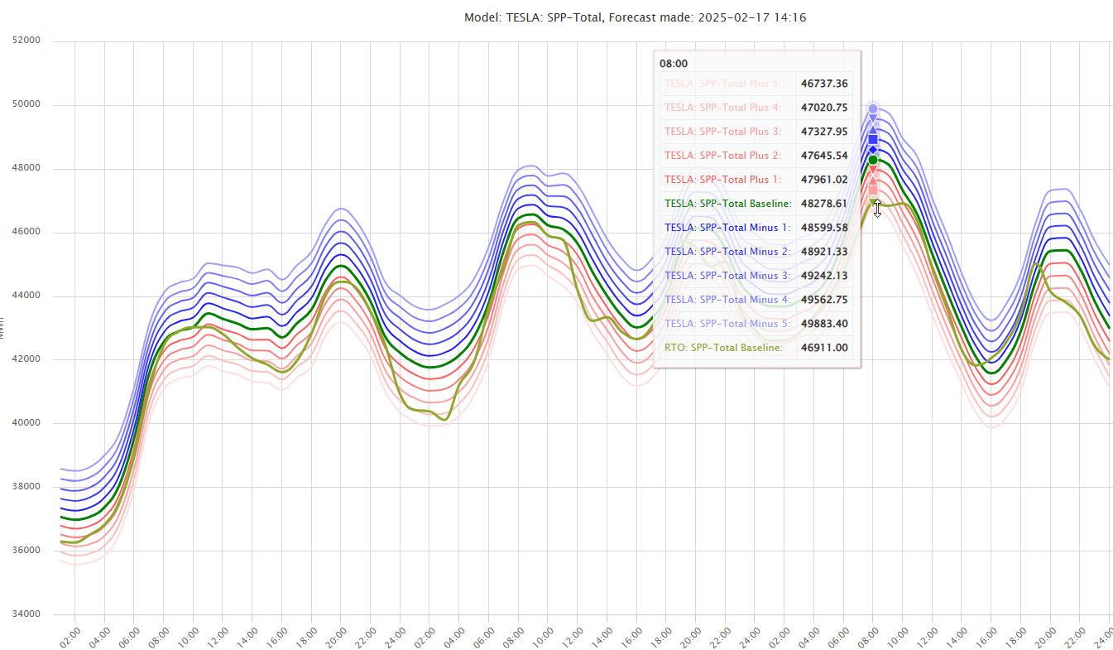Image resolution: width=1113 pixels, height=650 pixels.
Task: Click tooltip value 47020.75
Action: click(824, 108)
